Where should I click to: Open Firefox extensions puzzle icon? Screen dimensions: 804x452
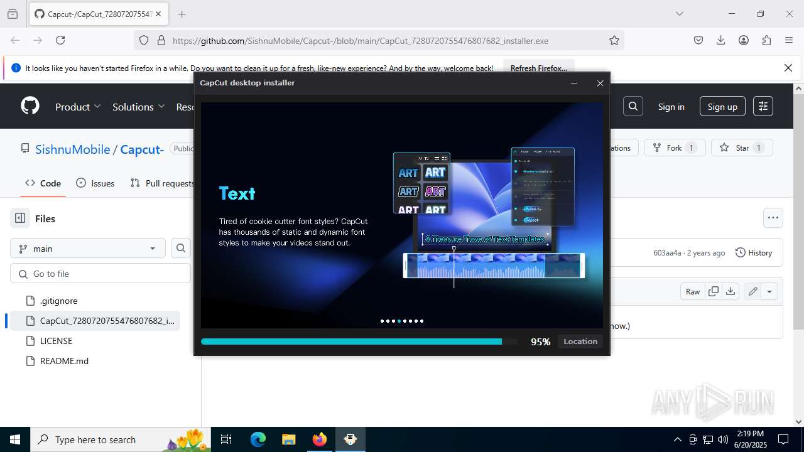tap(766, 40)
